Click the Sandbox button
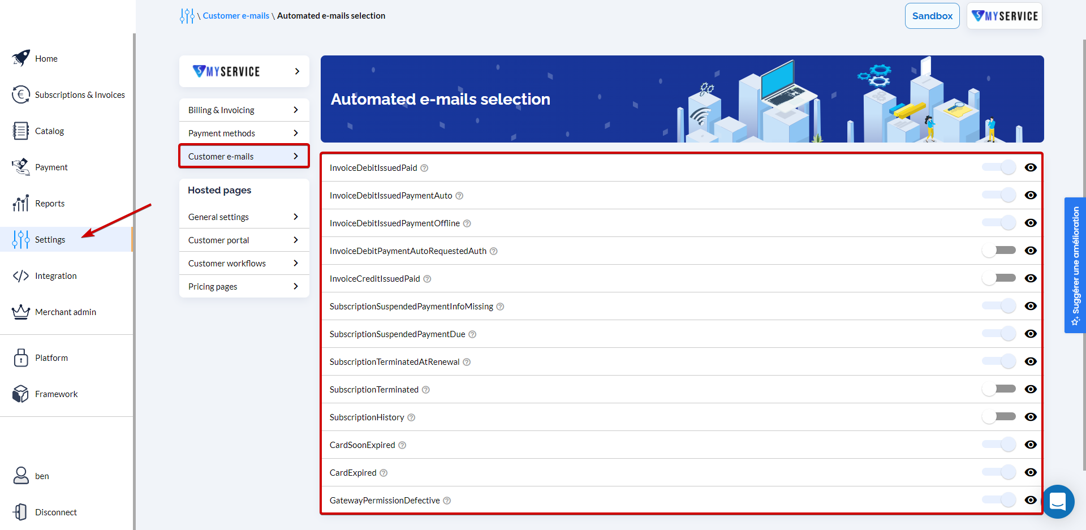This screenshot has height=530, width=1086. 932,16
